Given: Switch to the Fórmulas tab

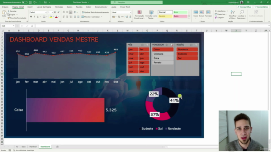Looking at the screenshot, I should pos(59,7).
